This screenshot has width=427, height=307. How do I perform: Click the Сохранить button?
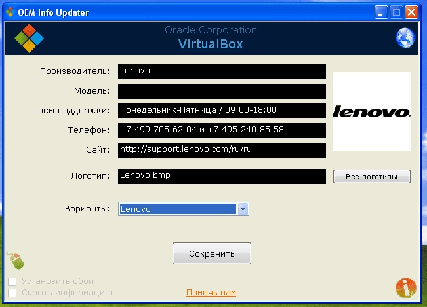[212, 253]
